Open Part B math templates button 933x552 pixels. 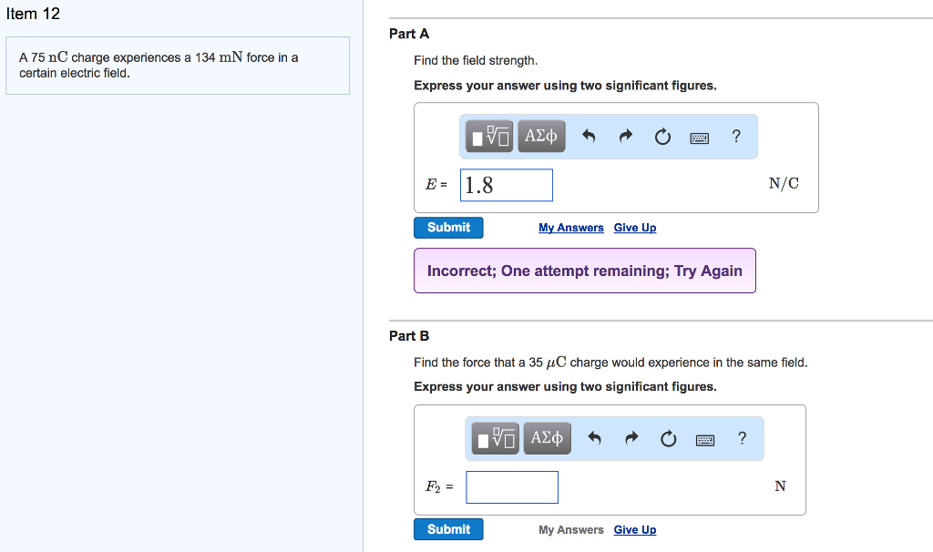pos(497,439)
